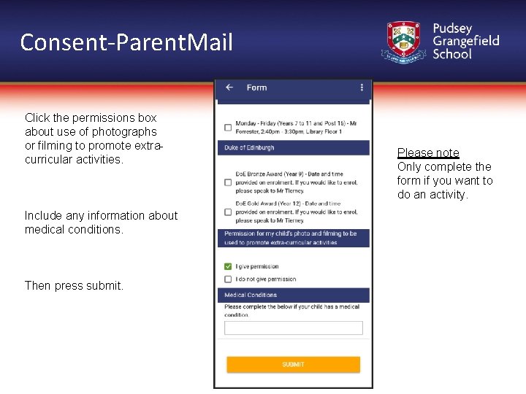Tap the orange SUBMIT button
Image resolution: width=526 pixels, height=394 pixels.
pos(294,365)
